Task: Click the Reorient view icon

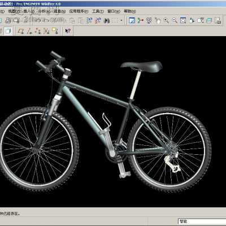Action: click(x=192, y=20)
